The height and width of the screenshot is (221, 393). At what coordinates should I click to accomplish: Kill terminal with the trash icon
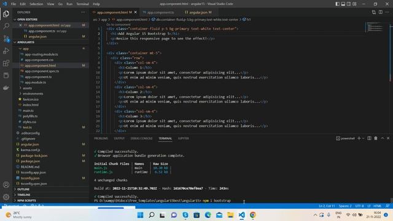pyautogui.click(x=376, y=138)
